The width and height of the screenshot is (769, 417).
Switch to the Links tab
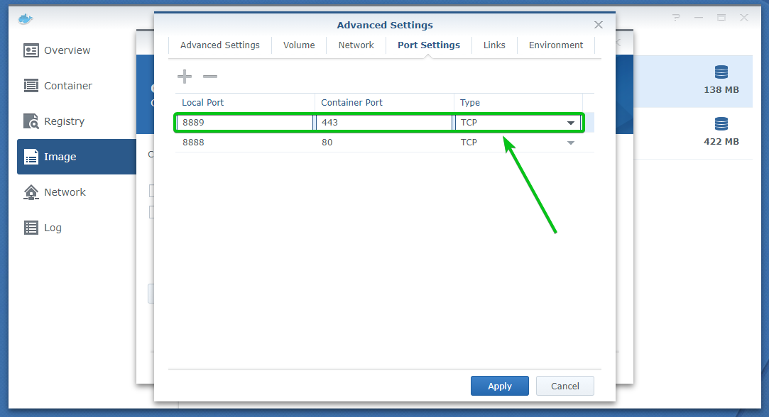(x=494, y=45)
